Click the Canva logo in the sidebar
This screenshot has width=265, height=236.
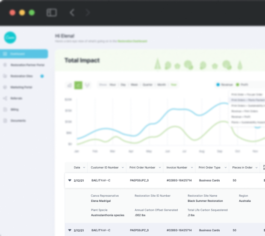tap(10, 38)
